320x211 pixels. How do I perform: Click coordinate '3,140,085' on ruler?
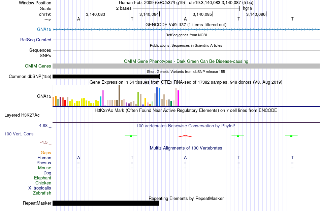coord(202,14)
